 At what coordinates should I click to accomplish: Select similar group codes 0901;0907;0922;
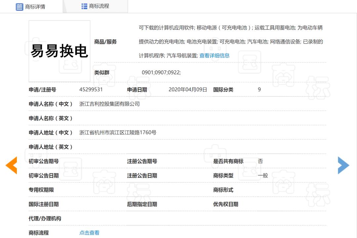click(161, 73)
